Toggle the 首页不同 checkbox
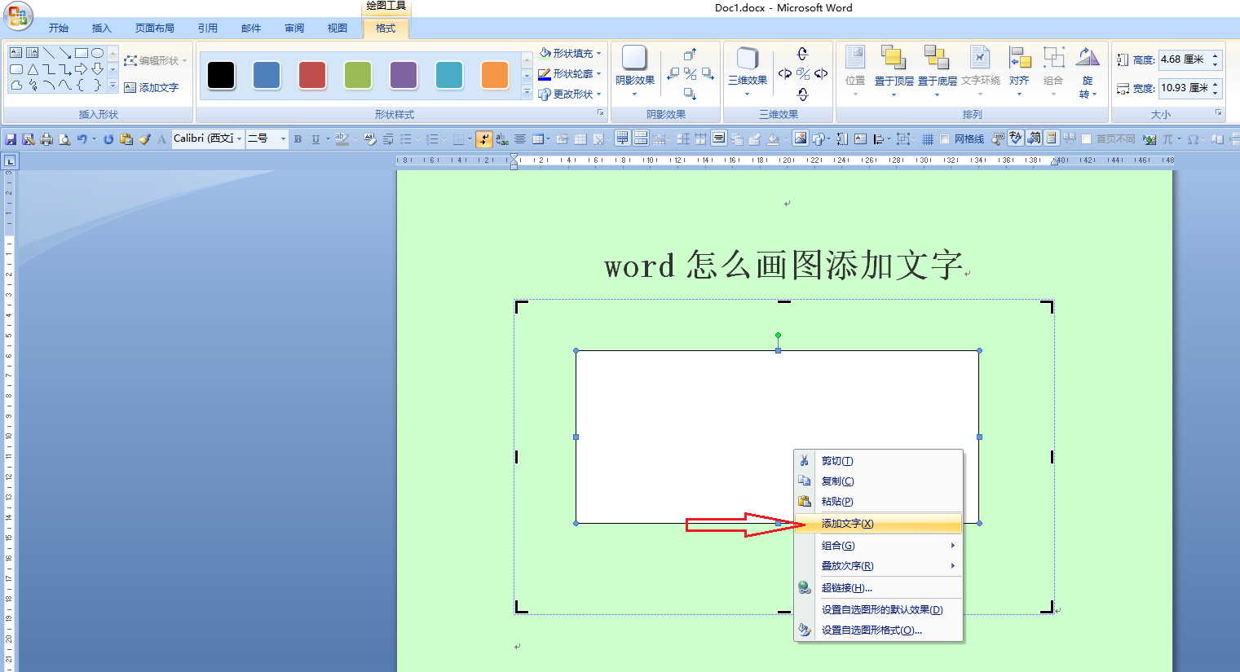Image resolution: width=1240 pixels, height=672 pixels. point(1086,139)
